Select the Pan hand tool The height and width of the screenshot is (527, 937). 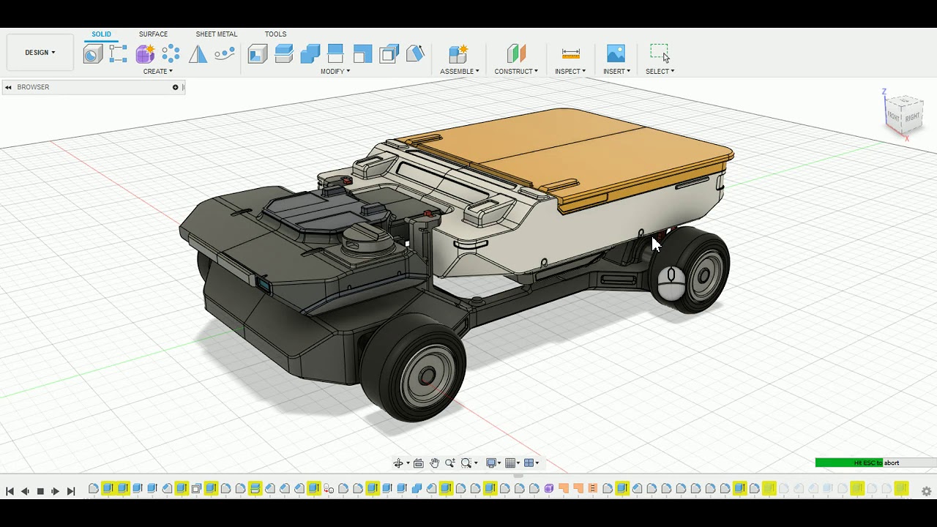[434, 463]
